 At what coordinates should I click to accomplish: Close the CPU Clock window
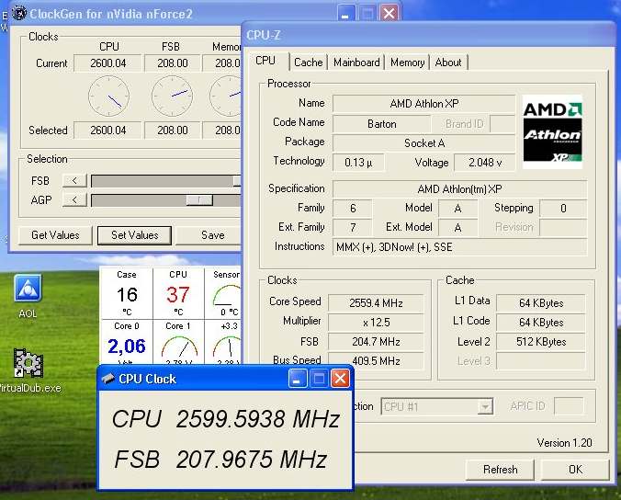340,379
